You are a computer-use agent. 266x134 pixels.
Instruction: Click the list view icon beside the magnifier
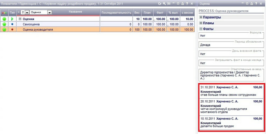coord(169,3)
